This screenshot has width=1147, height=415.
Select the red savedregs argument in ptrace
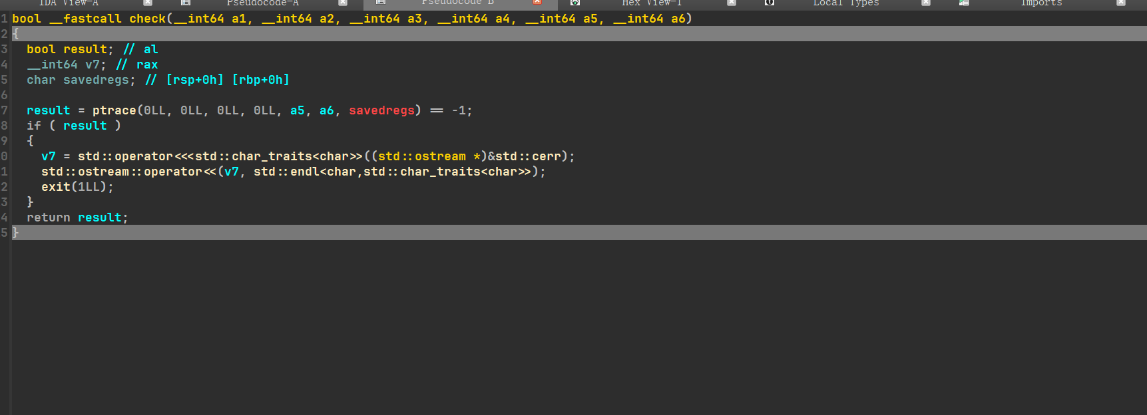click(x=381, y=110)
